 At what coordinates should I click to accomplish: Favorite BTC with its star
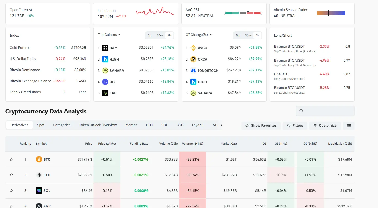(x=11, y=159)
